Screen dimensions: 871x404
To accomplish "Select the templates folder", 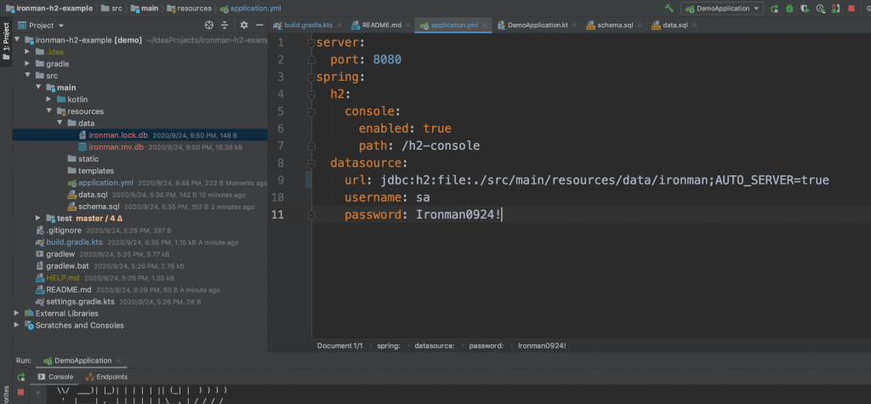I will (95, 171).
